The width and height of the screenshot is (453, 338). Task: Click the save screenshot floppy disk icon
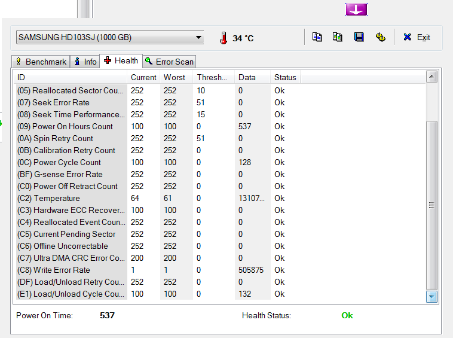(359, 37)
